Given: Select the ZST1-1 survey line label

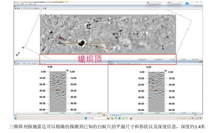Looking at the screenshot, I should click(62, 44).
